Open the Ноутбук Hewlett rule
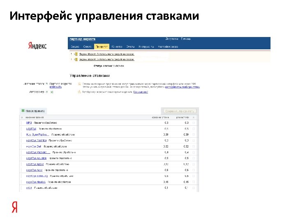 36,182
